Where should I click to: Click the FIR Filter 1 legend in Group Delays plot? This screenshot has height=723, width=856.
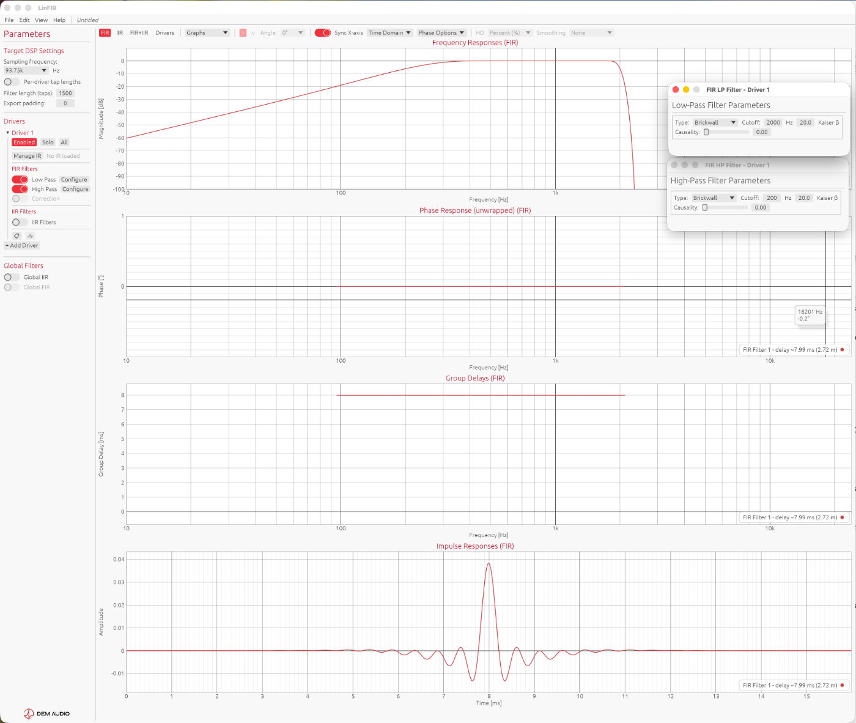[x=794, y=517]
